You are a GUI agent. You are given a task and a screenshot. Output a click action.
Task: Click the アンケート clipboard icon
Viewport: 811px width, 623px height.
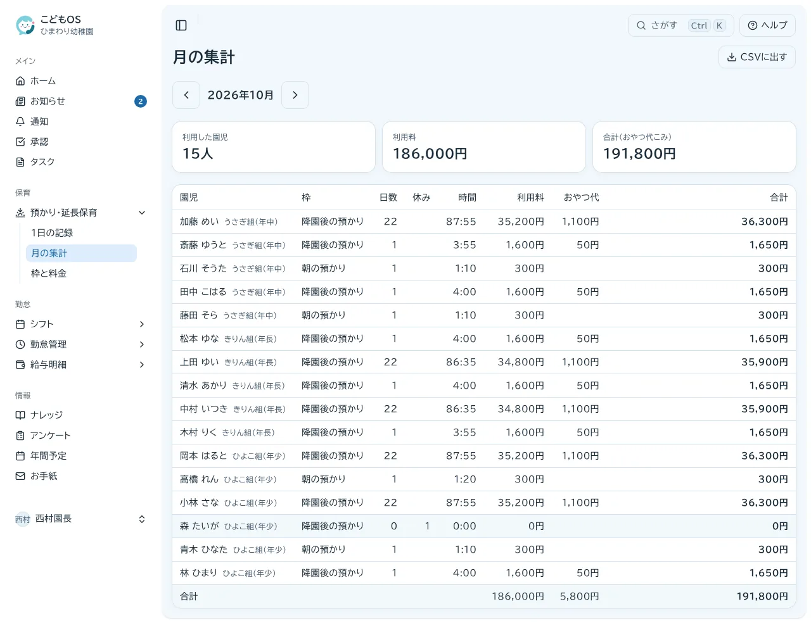[x=20, y=436]
